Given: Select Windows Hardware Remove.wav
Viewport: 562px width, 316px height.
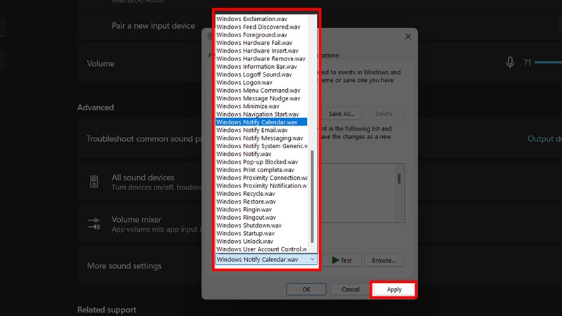Looking at the screenshot, I should (x=261, y=58).
